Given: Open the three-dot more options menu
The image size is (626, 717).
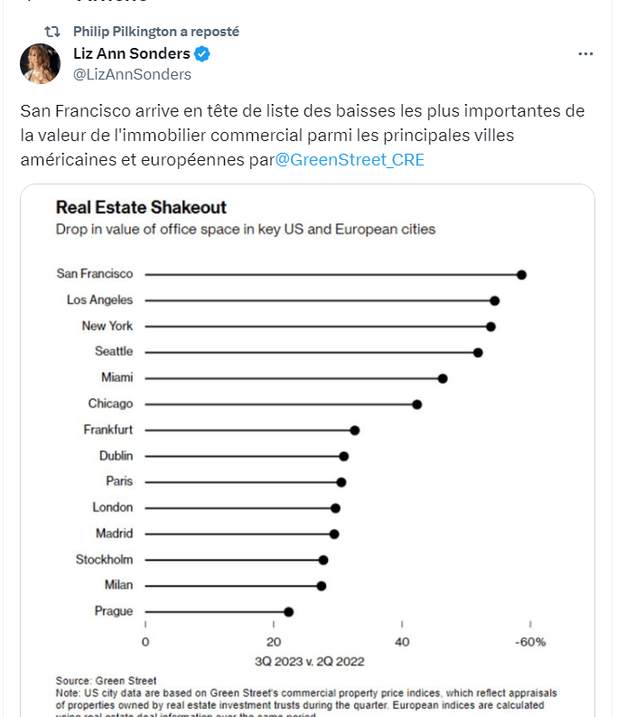Looking at the screenshot, I should [585, 54].
